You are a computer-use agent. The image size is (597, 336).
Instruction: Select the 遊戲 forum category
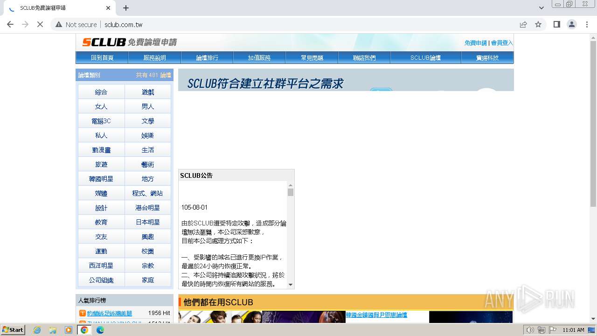coord(148,92)
